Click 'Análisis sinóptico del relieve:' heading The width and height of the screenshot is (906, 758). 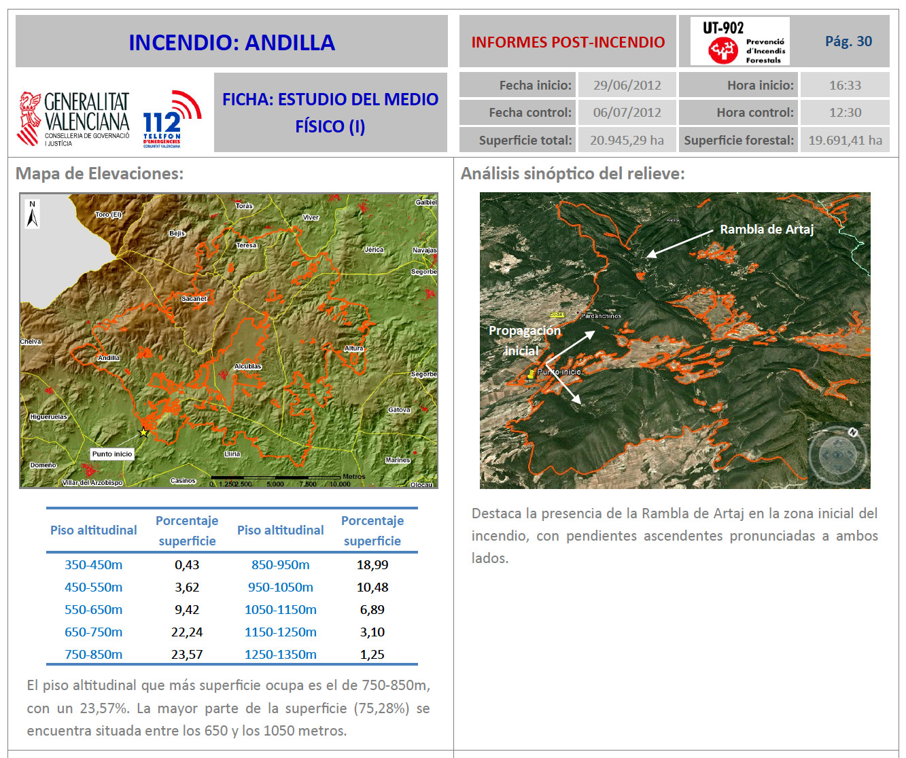pyautogui.click(x=573, y=173)
